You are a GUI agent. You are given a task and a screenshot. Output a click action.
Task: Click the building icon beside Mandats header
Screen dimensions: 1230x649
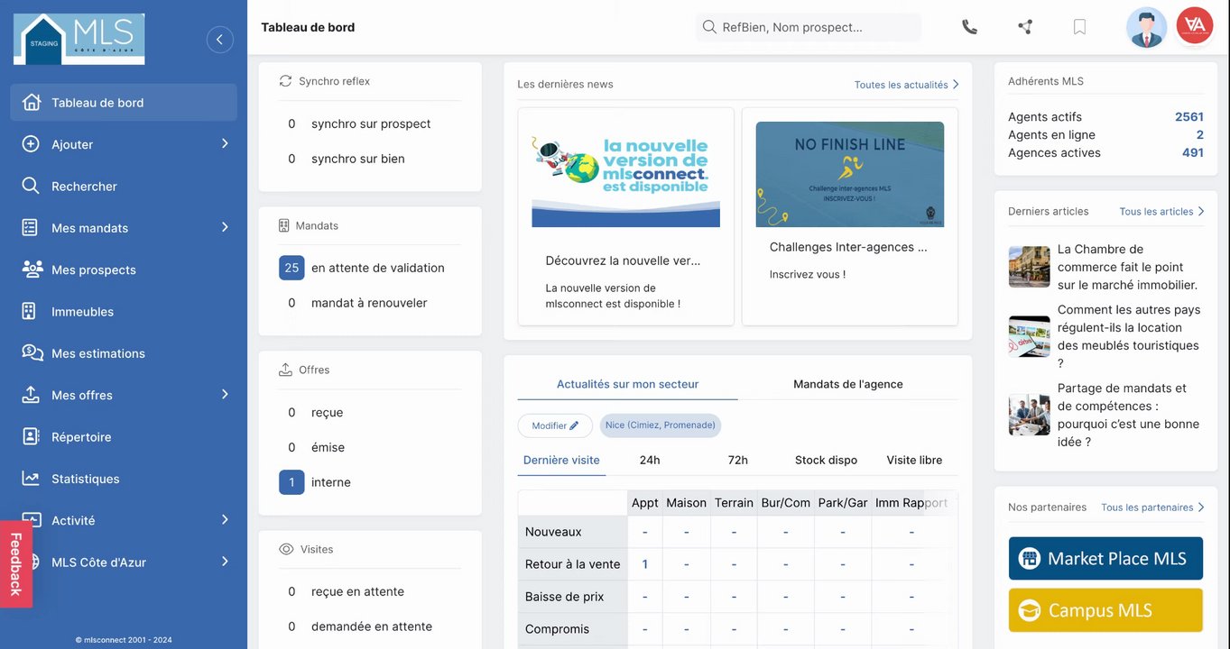coord(284,225)
